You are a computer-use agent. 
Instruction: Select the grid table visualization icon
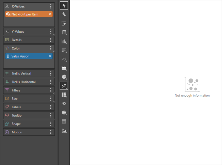click(64, 32)
